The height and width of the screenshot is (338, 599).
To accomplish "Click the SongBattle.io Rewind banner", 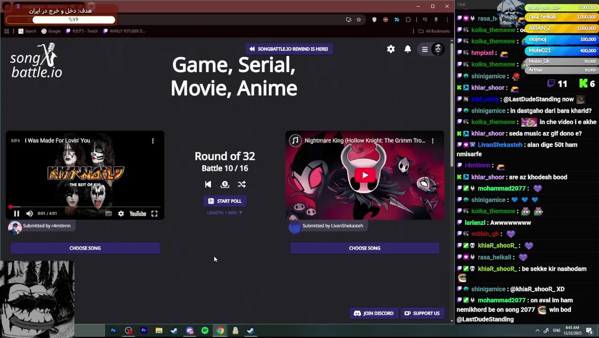I will (x=289, y=49).
